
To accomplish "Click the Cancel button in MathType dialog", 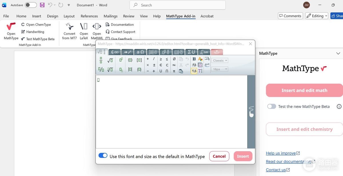I will click(219, 156).
